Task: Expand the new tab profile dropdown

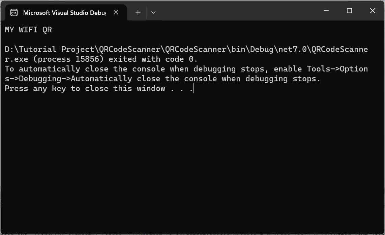Action: tap(153, 12)
